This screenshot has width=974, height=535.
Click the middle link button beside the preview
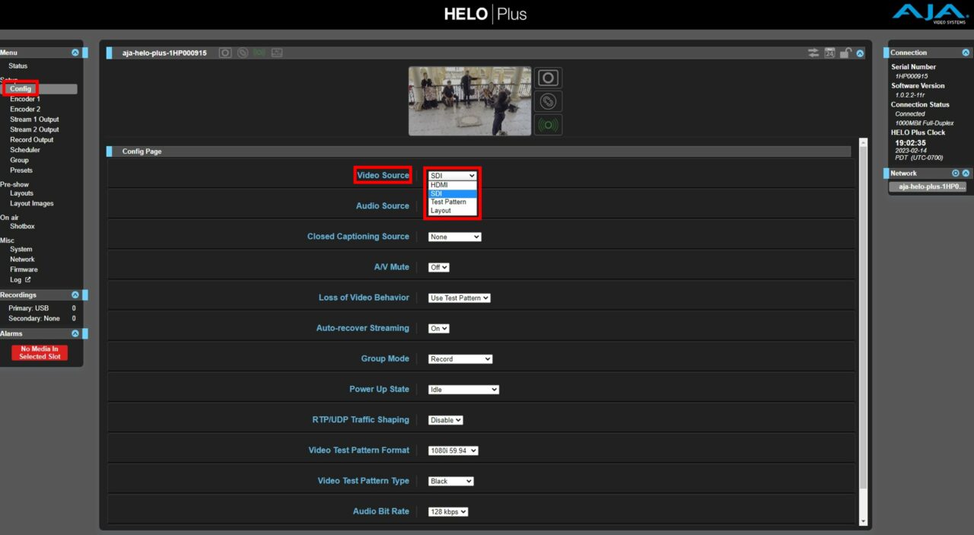point(548,101)
